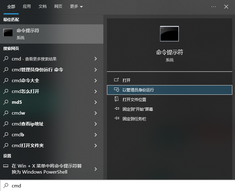The image size is (235, 191).
Task: Click the Command Prompt icon in best match
Action: click(8, 32)
